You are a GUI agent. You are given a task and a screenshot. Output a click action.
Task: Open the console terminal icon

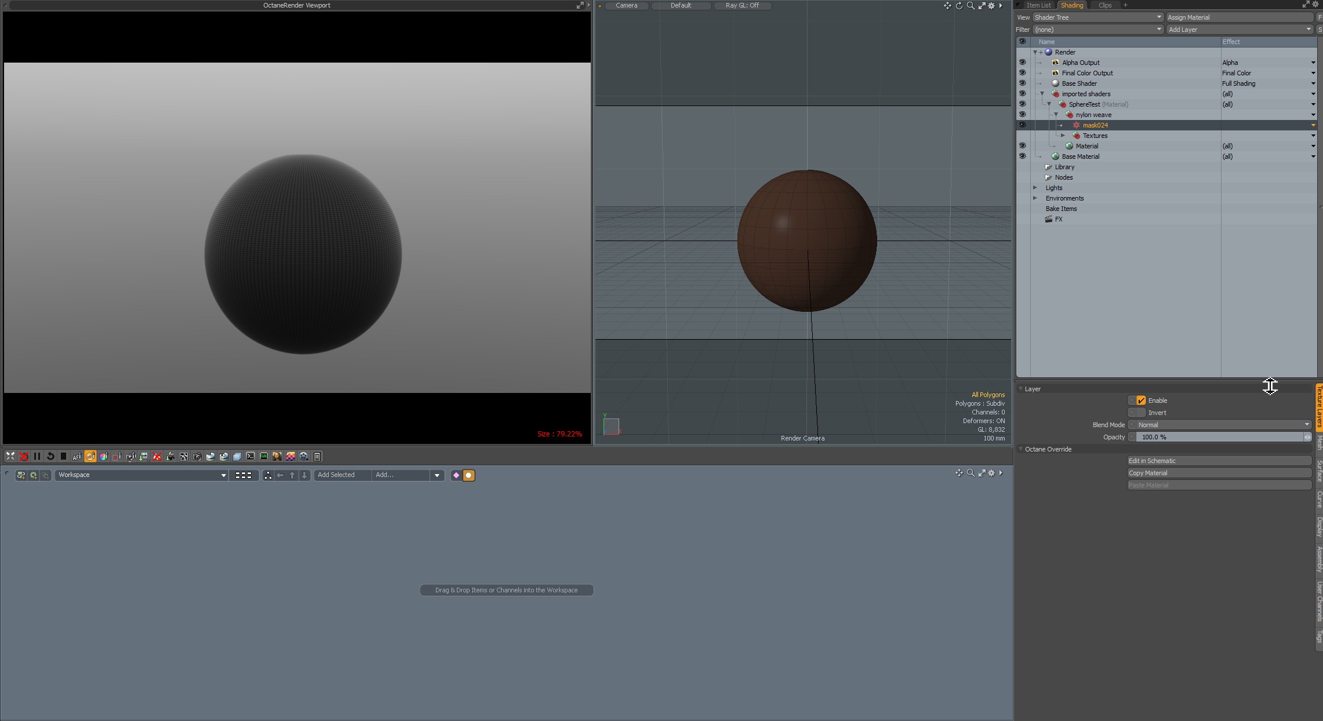(x=250, y=456)
